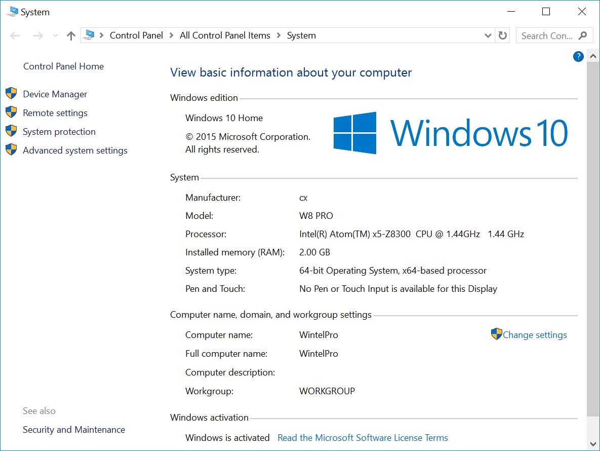This screenshot has height=451, width=600.
Task: Open Advanced system settings
Action: point(74,150)
